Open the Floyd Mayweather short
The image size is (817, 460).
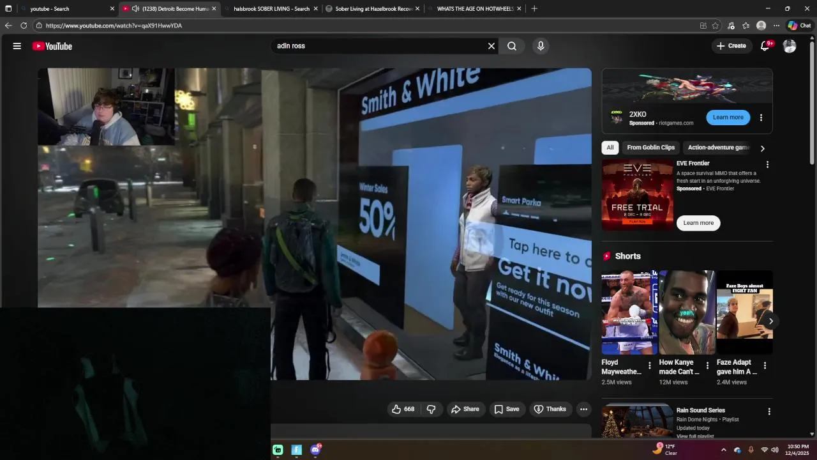pos(629,312)
